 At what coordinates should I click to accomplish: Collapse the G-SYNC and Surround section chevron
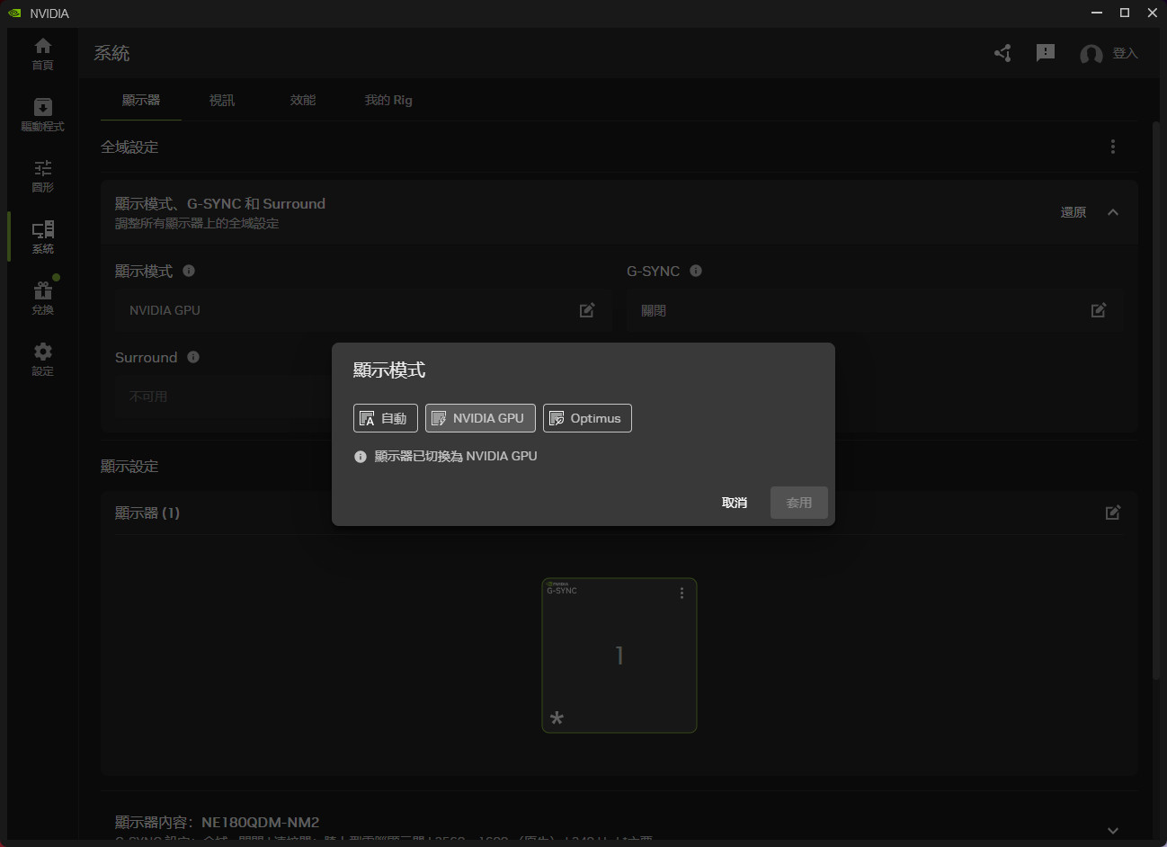(x=1113, y=212)
